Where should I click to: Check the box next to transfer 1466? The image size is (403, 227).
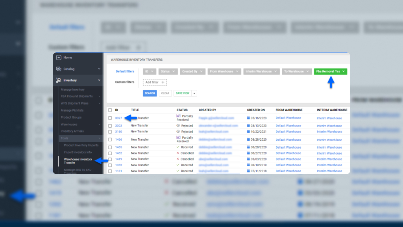point(110,140)
